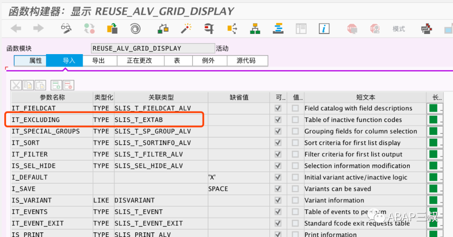
Task: Open the Display Object List hierarchy icon
Action: pyautogui.click(x=255, y=29)
